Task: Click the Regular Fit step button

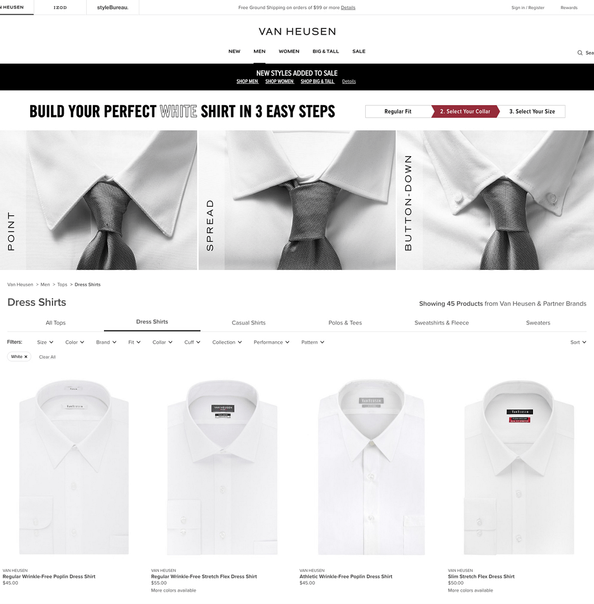Action: point(398,111)
